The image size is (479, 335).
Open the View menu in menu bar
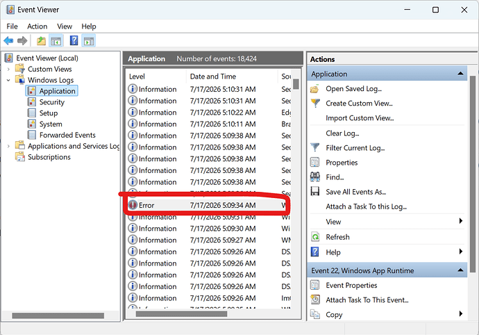click(65, 26)
